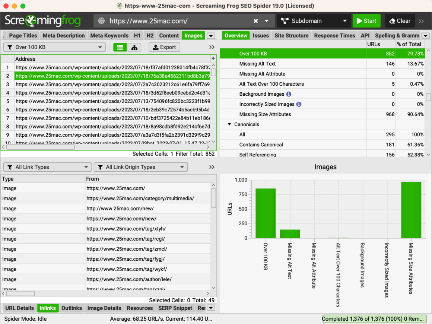Image resolution: width=432 pixels, height=324 pixels.
Task: Open the Site Structure tab
Action: tap(291, 35)
